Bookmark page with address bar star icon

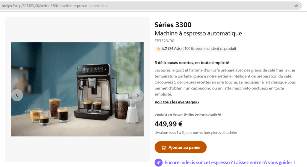[x=296, y=6]
